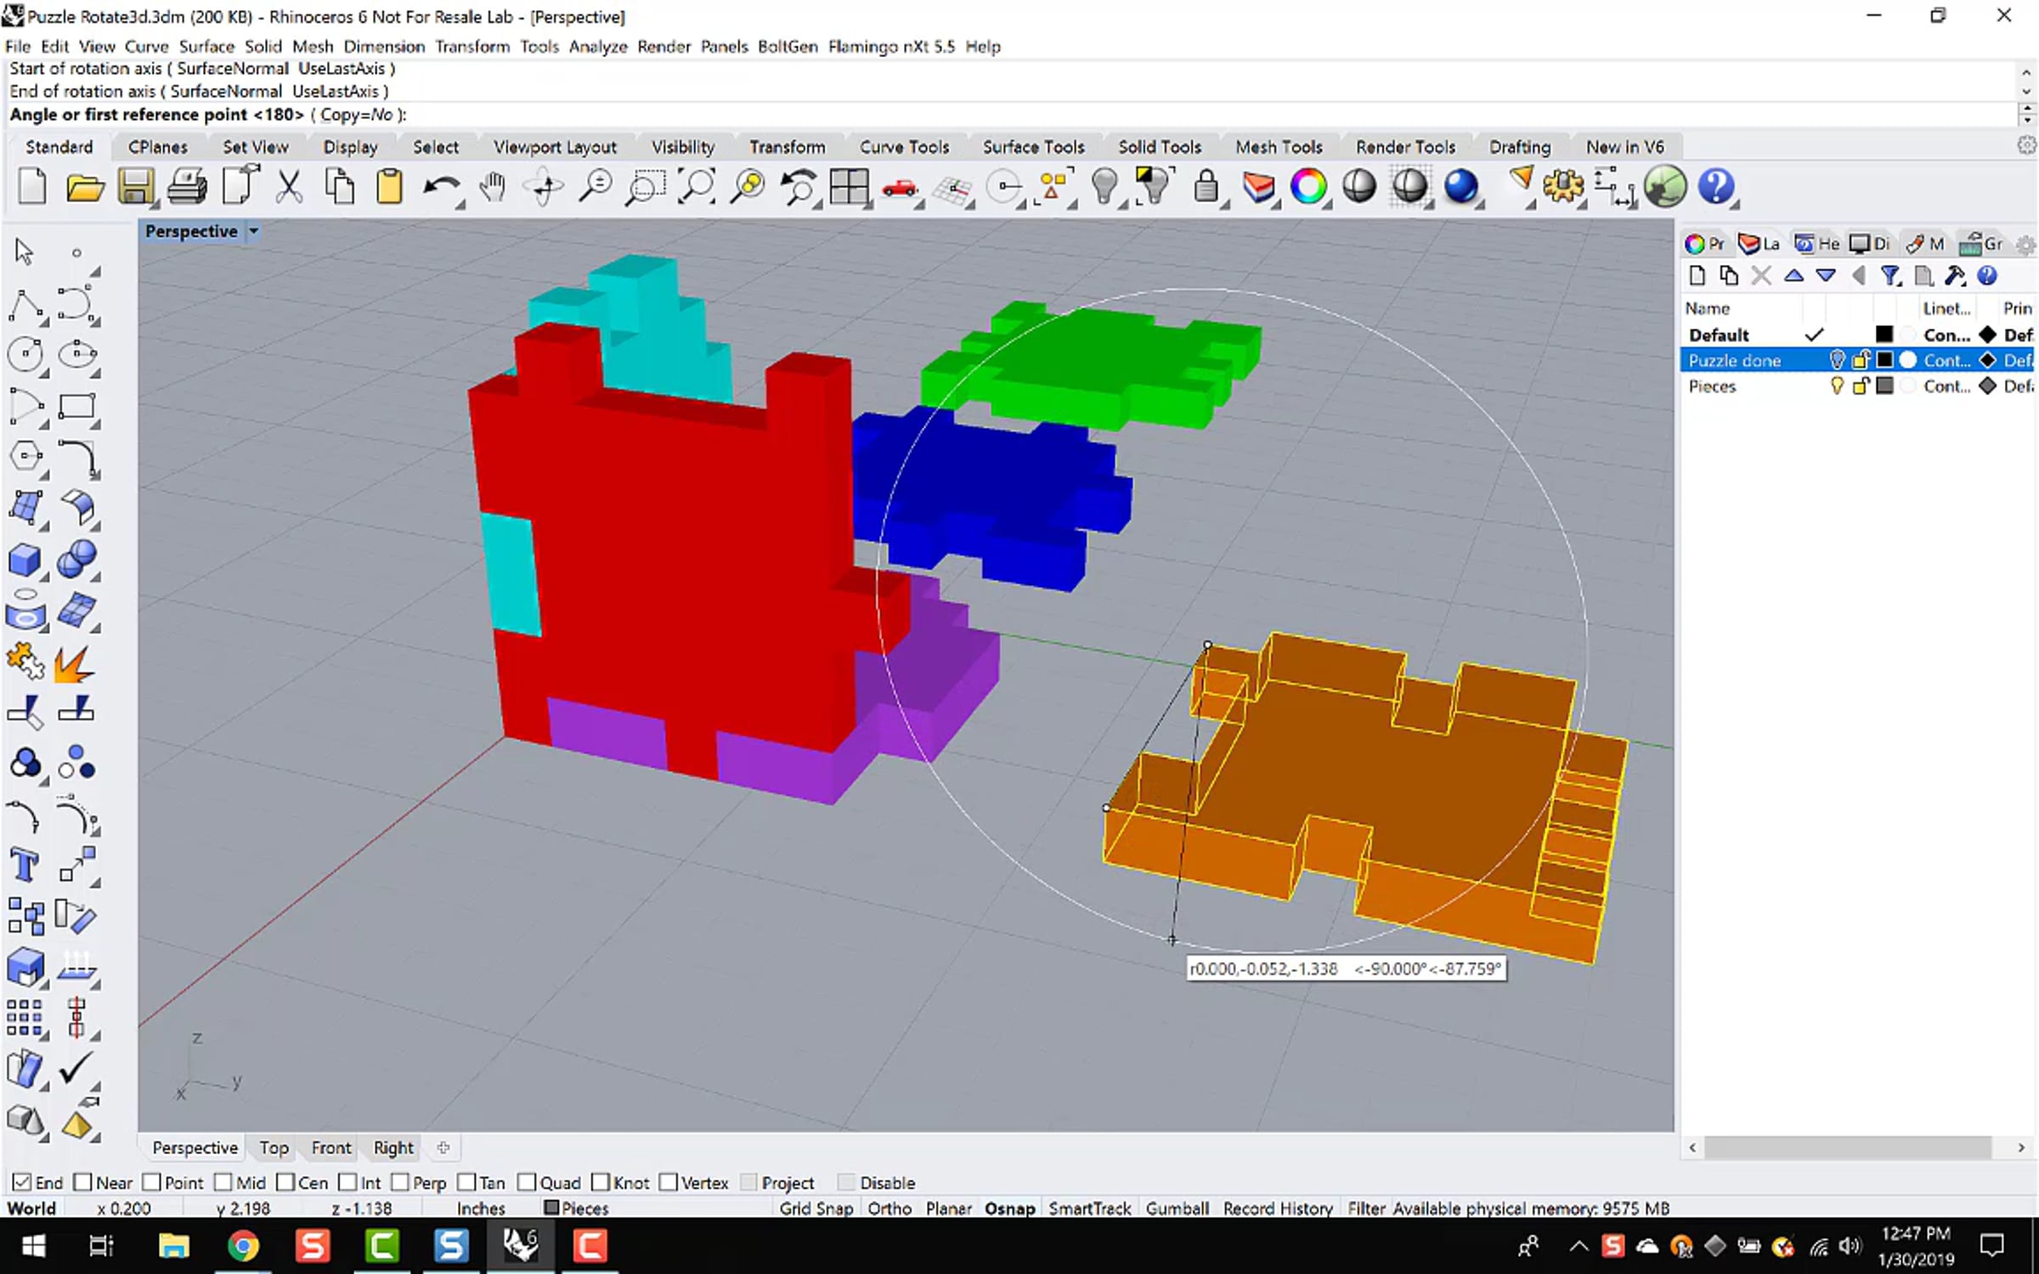Open the Text object tool
2039x1274 pixels.
[25, 866]
